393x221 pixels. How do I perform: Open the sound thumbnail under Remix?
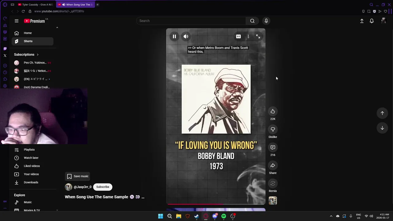coord(273,200)
